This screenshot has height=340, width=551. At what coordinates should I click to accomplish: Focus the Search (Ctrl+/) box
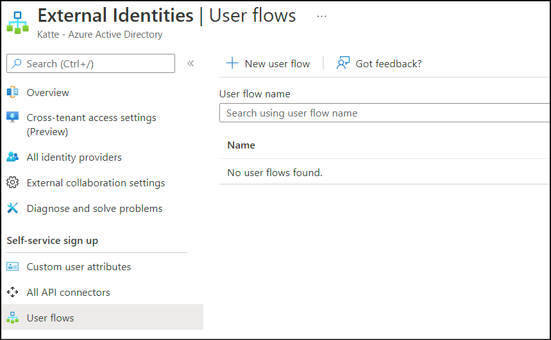[x=90, y=63]
